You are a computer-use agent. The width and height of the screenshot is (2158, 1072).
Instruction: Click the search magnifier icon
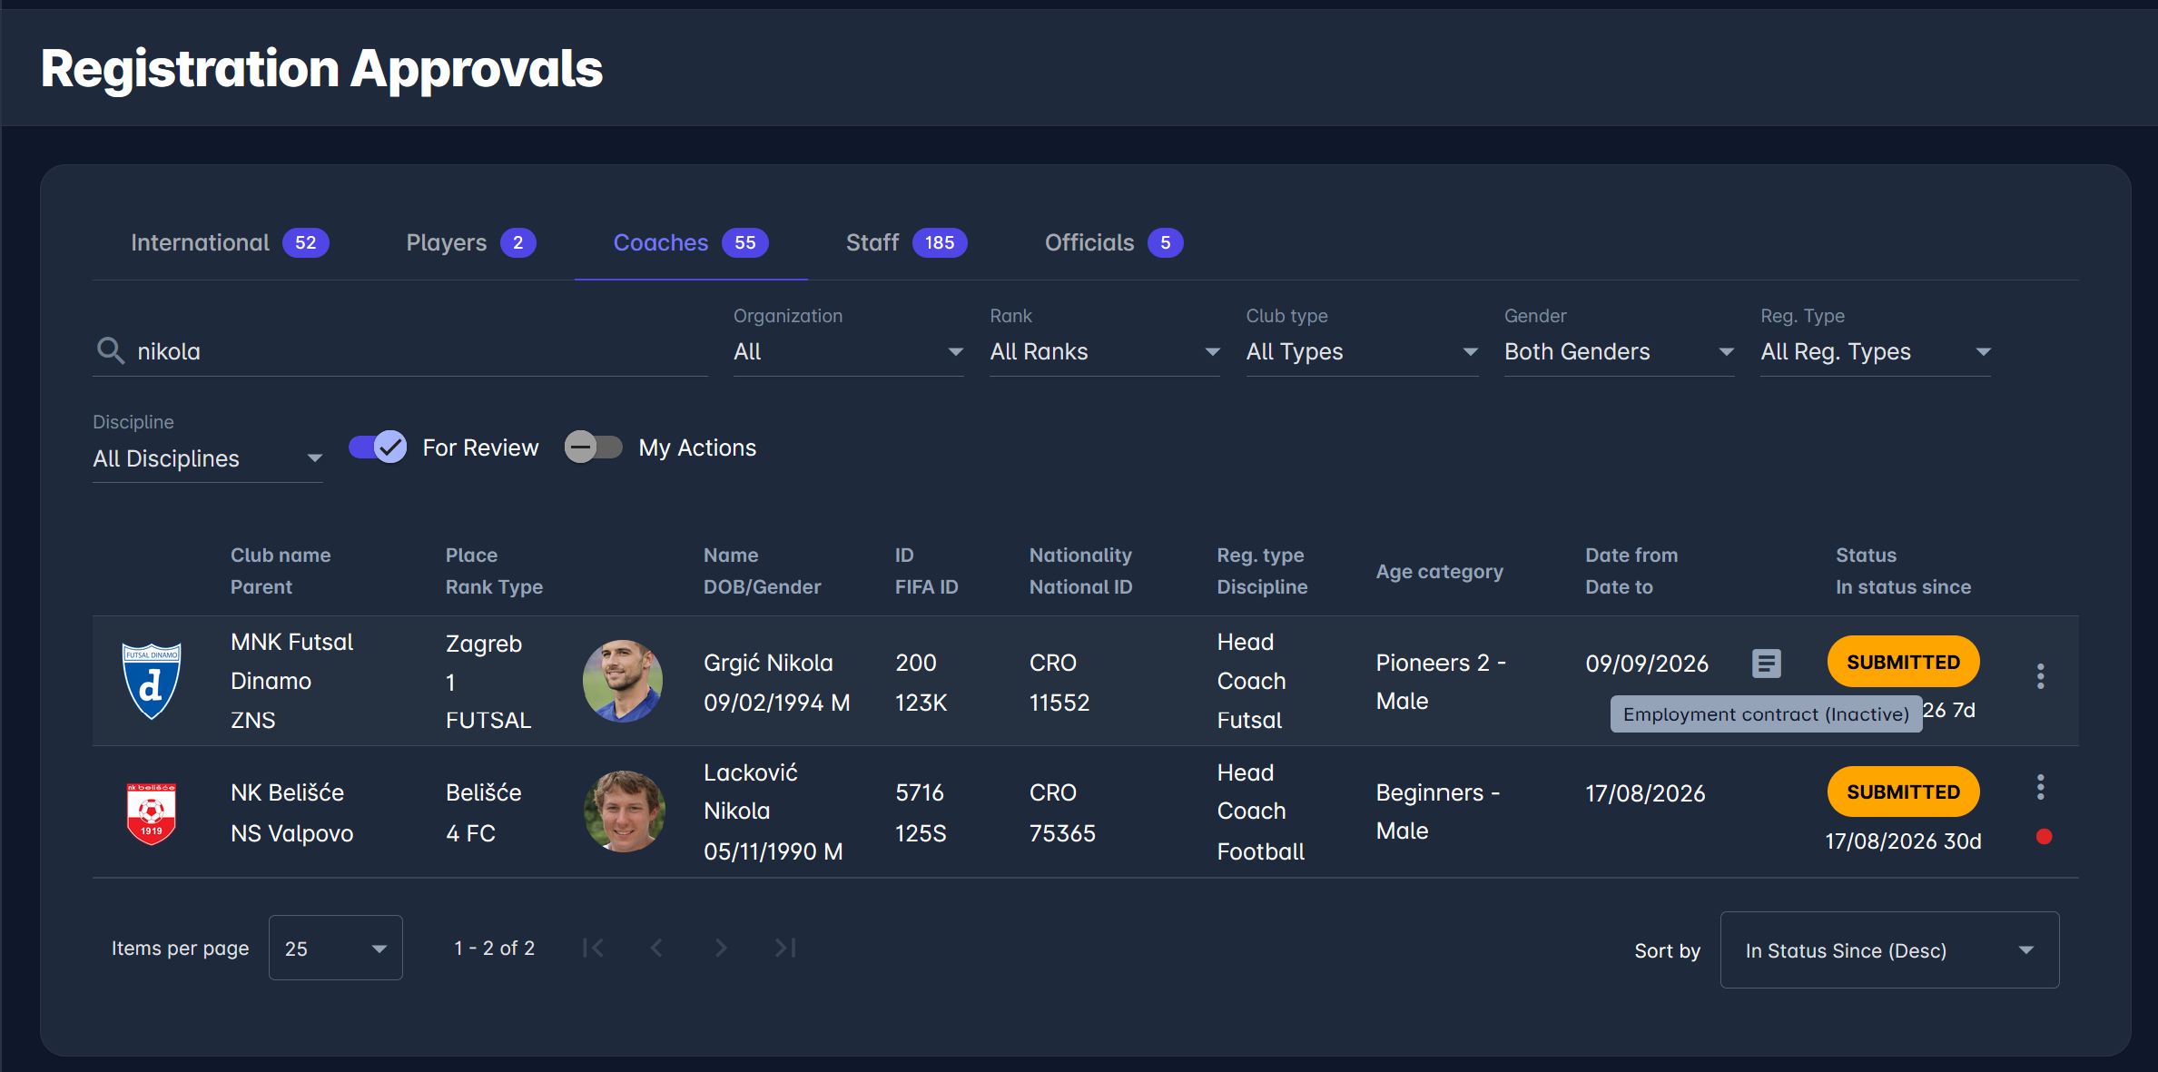pos(111,351)
